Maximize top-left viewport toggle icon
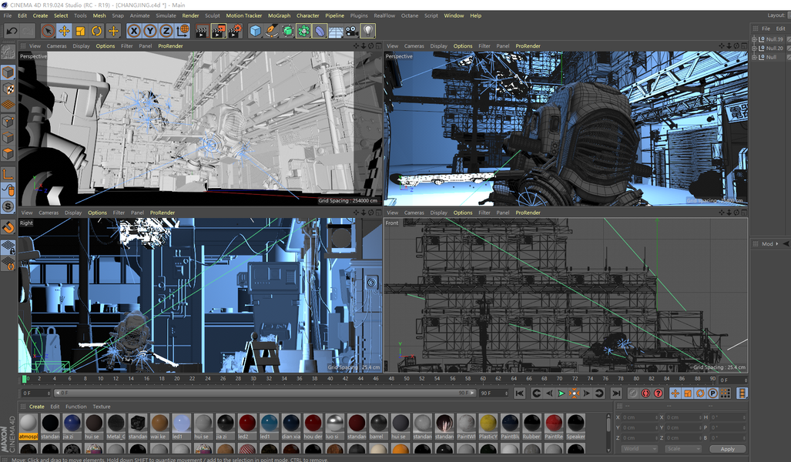Image resolution: width=791 pixels, height=462 pixels. 378,46
